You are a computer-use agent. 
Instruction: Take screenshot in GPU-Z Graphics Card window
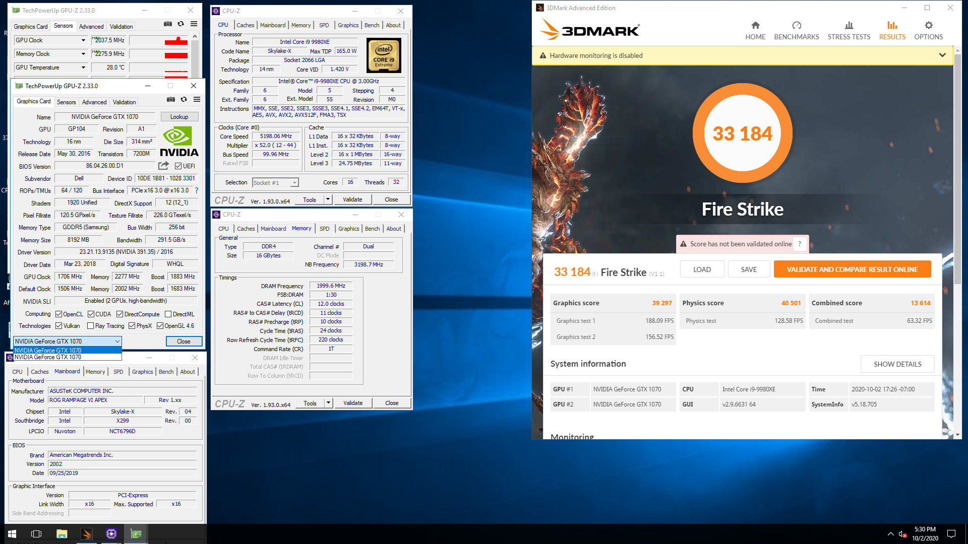pos(171,100)
